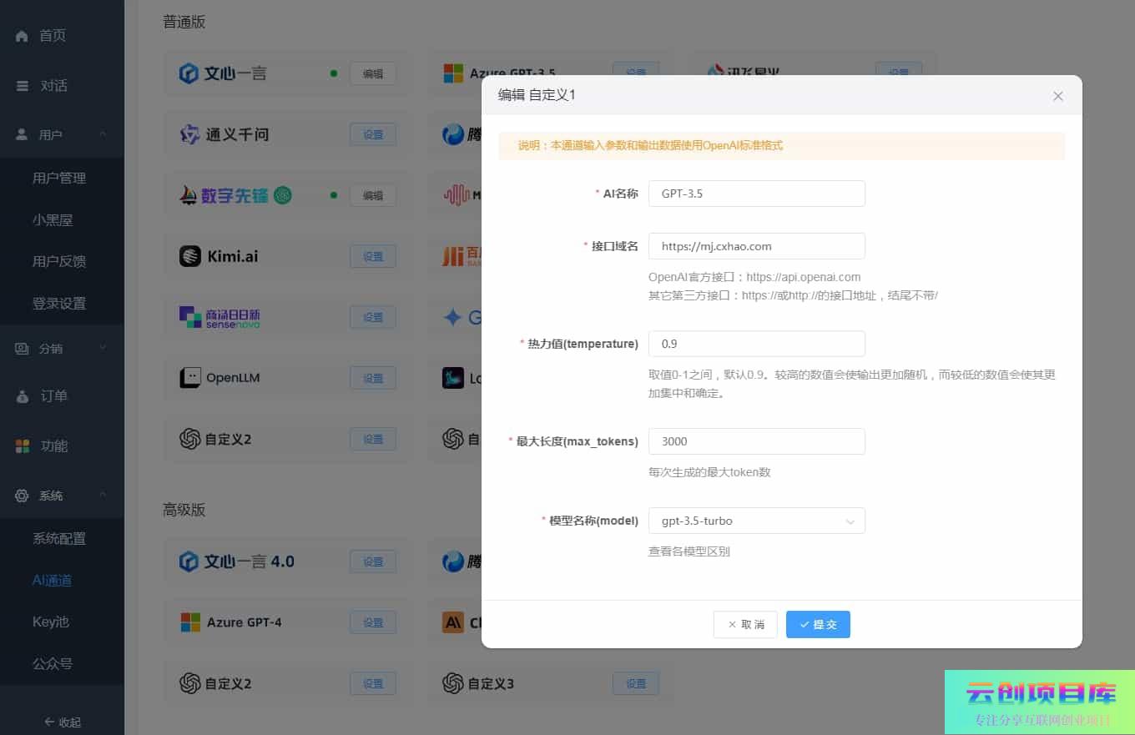Focus the 热力值 temperature input field

click(x=756, y=344)
